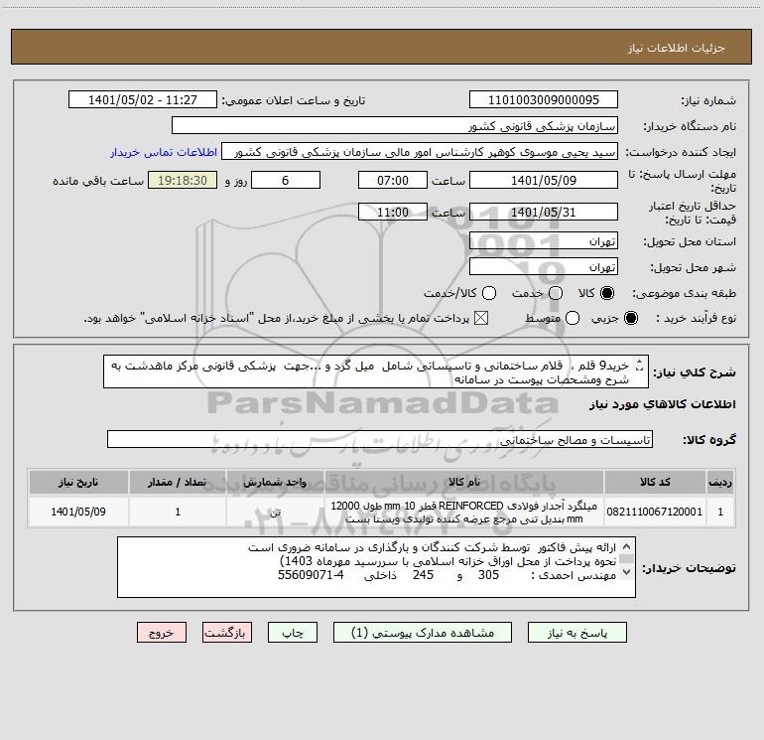Viewport: 764px width, 740px height.
Task: Click the تاریخ نیاز column header
Action: tap(78, 482)
